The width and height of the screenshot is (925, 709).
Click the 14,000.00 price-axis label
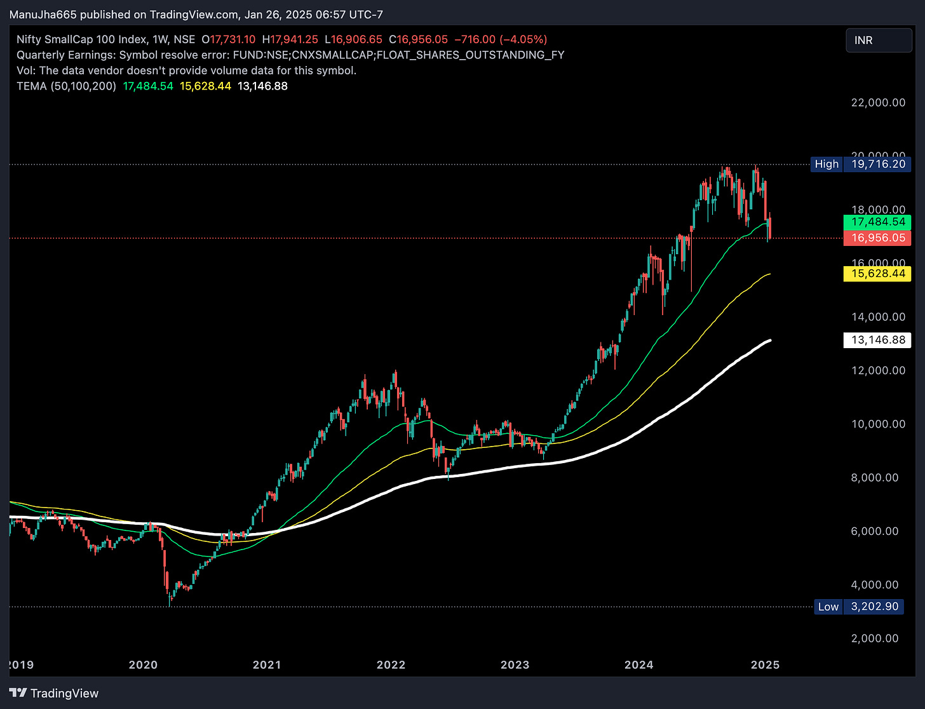coord(878,317)
